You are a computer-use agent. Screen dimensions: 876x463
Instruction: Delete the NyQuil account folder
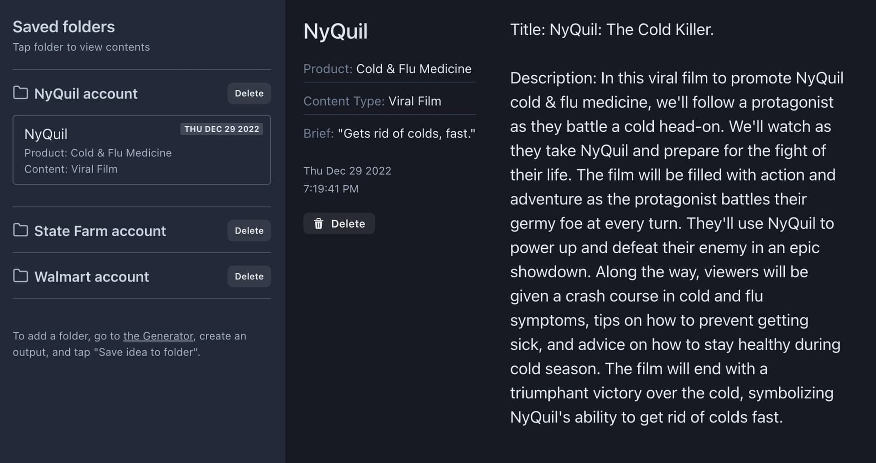point(249,94)
